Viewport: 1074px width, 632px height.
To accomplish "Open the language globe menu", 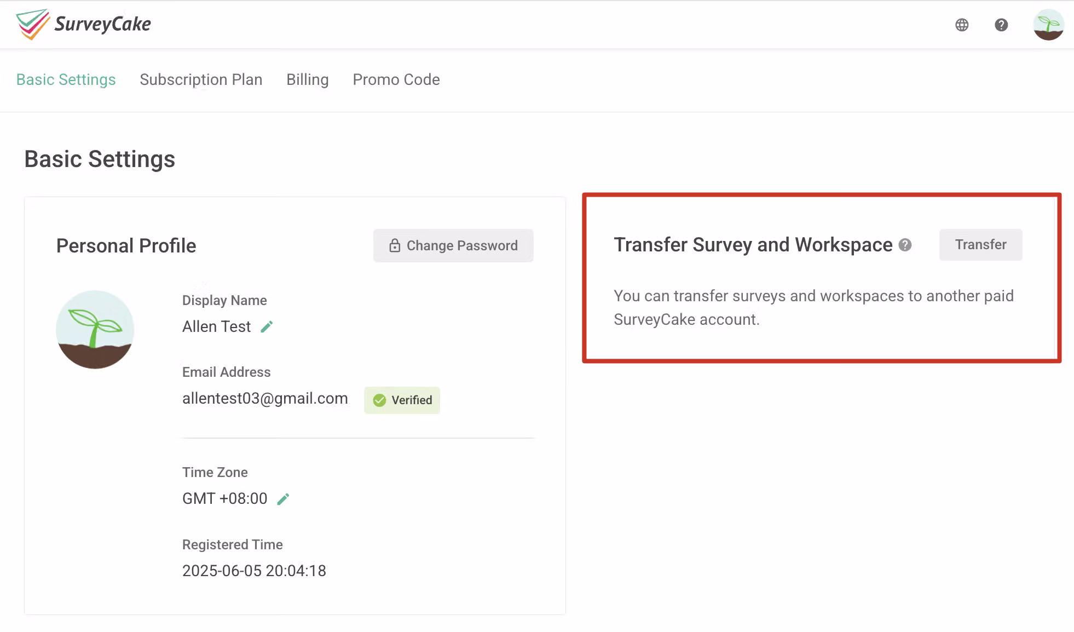I will 962,25.
